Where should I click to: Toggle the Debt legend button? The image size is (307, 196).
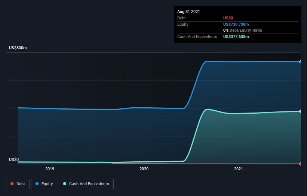click(x=18, y=184)
